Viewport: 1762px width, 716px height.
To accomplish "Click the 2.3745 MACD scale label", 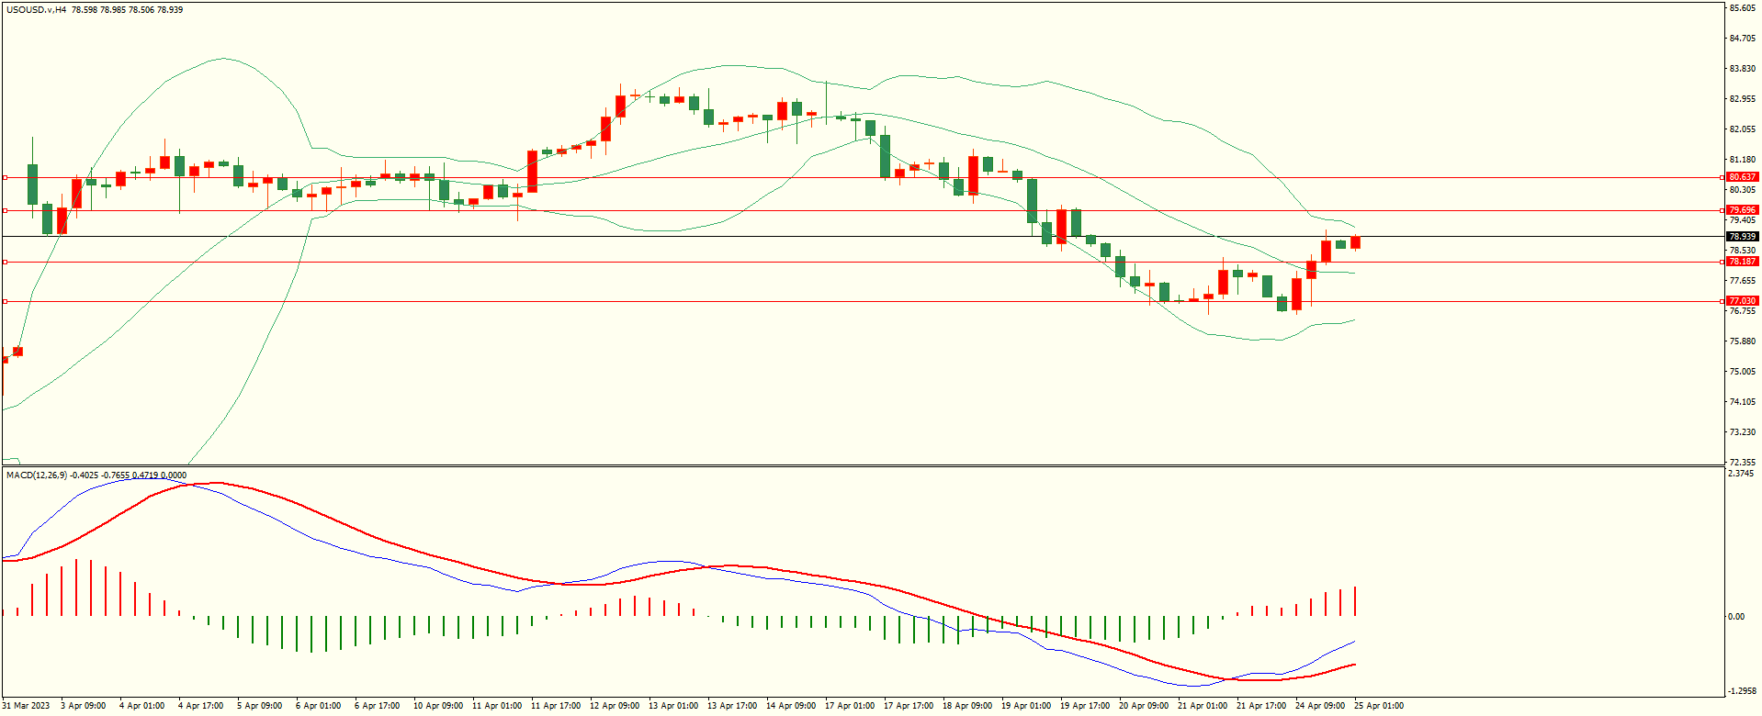I will [x=1742, y=474].
